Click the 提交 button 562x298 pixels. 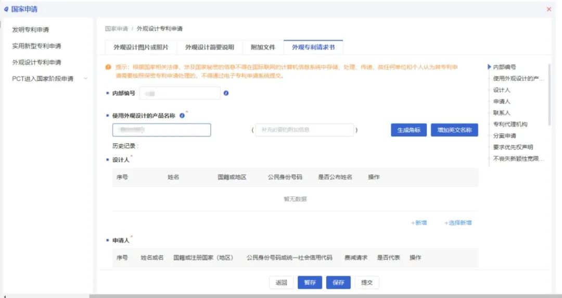click(367, 282)
